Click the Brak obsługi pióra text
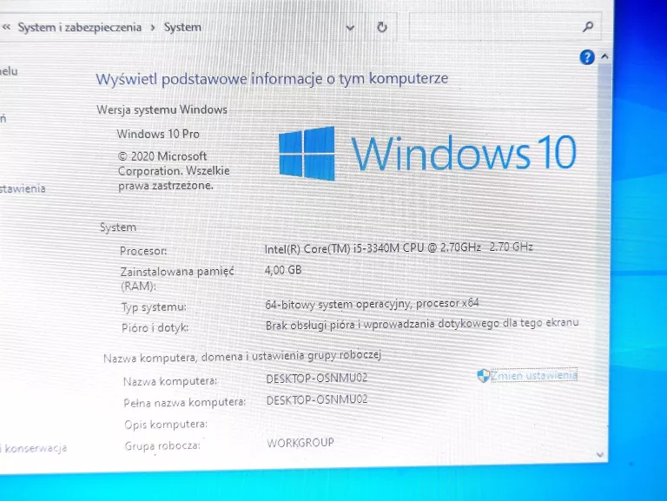Screen dimensions: 667x501 (x=422, y=324)
